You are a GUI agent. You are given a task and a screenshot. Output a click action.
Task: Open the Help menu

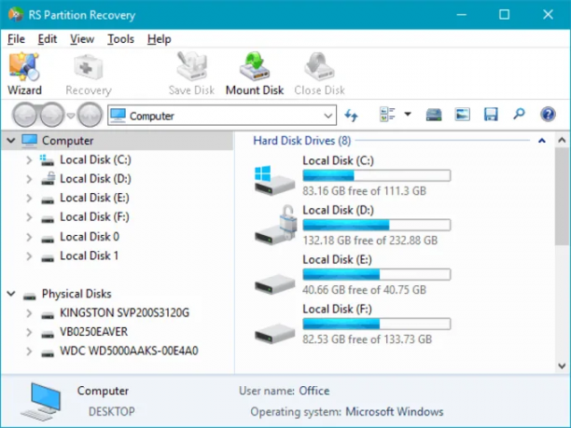[160, 39]
